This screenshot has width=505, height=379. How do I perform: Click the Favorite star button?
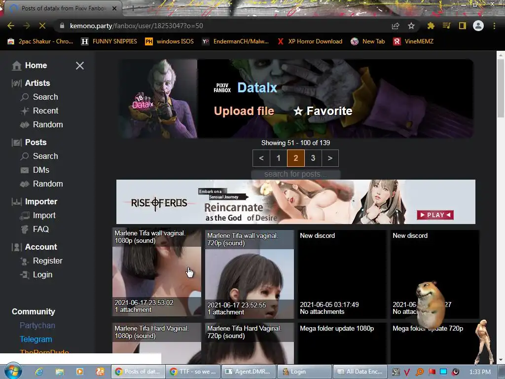323,111
